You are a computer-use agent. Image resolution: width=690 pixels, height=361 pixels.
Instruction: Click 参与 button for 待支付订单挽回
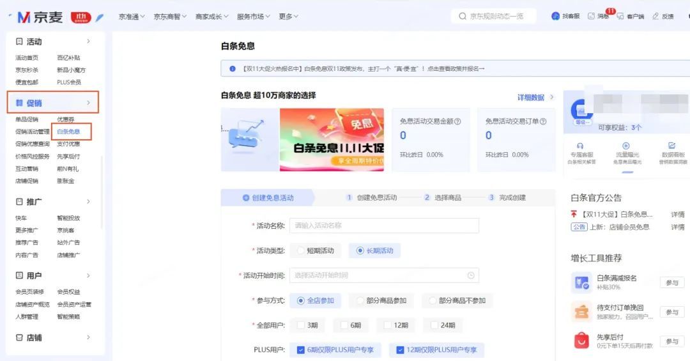(672, 312)
